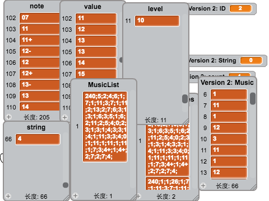Click resize handle of string list

[x=66, y=198]
